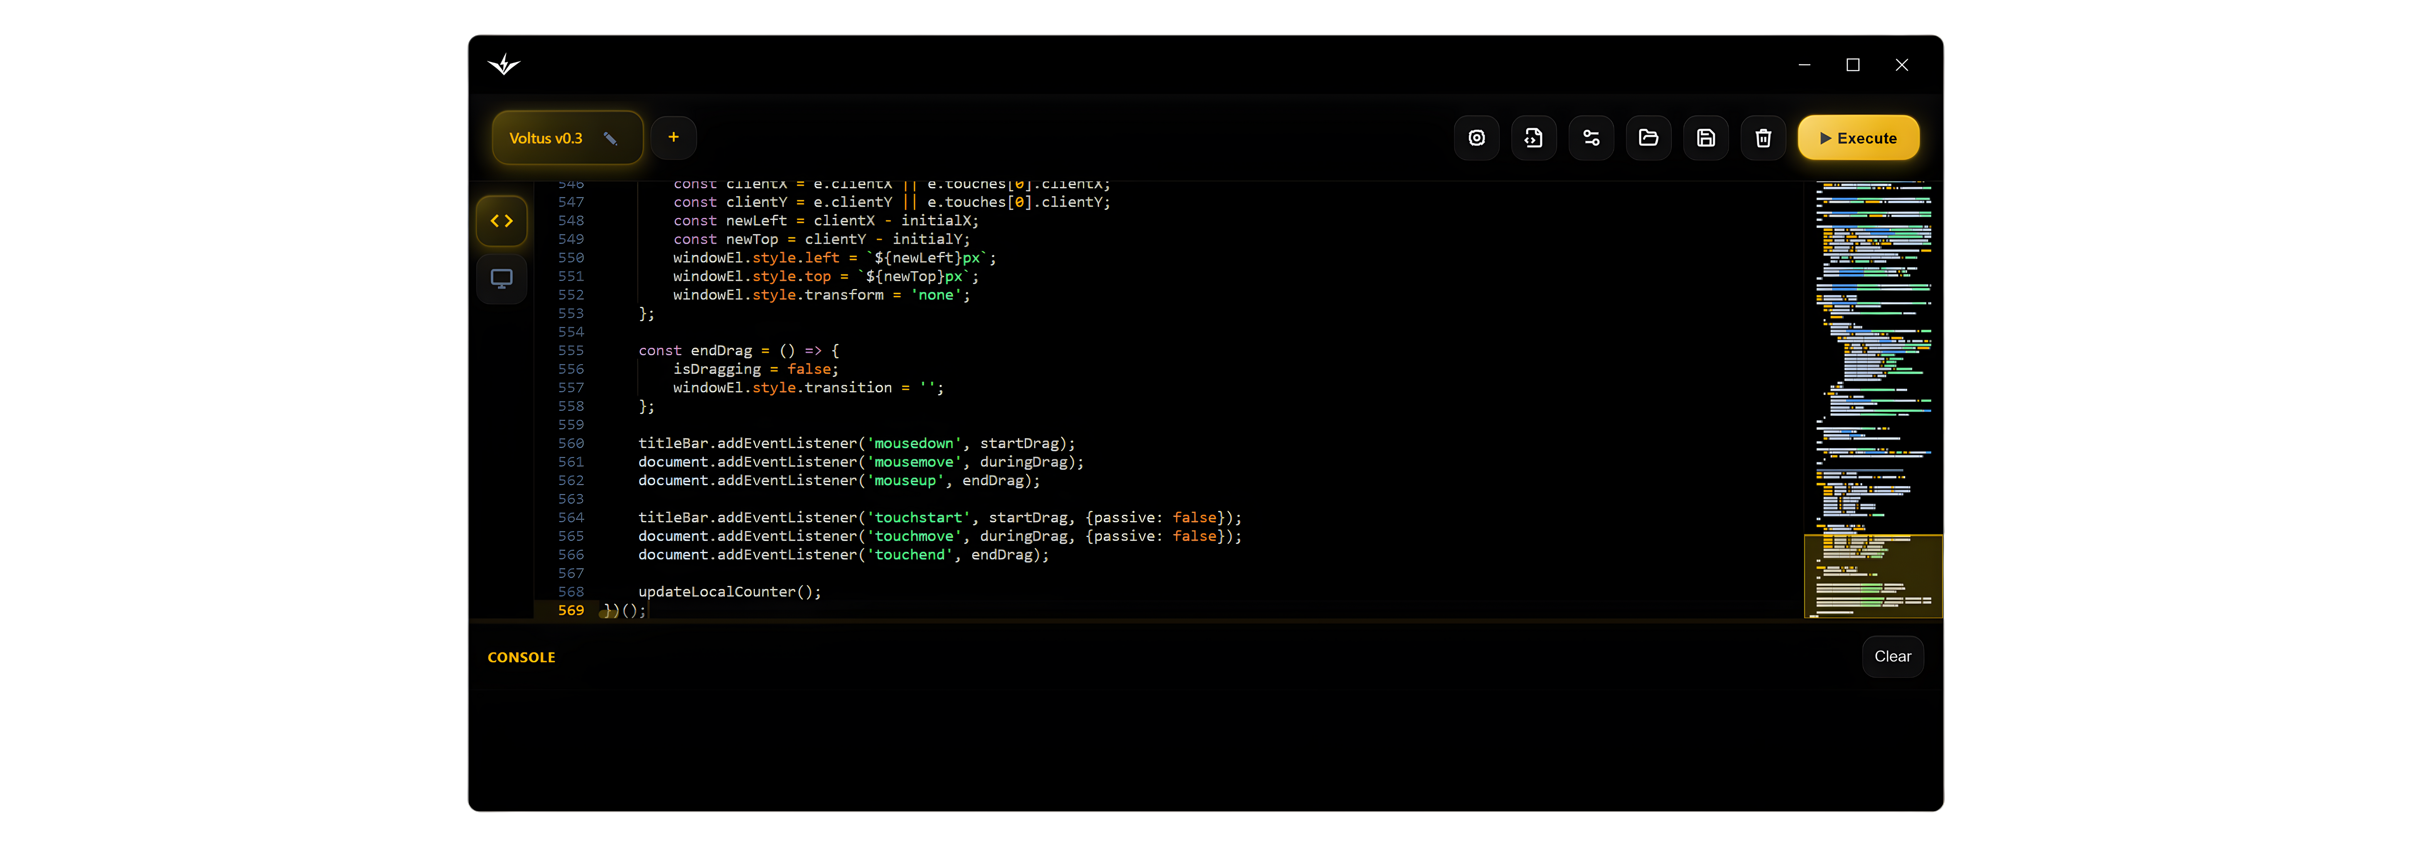Delete the script using the trash icon
2410x843 pixels.
(1763, 138)
